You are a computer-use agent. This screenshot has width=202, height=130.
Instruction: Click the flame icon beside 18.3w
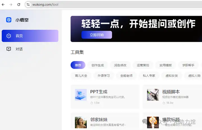(x=164, y=103)
